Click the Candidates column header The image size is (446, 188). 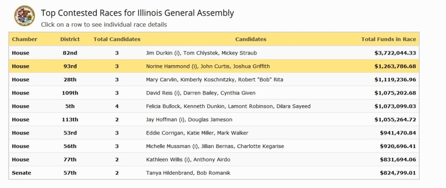click(251, 39)
